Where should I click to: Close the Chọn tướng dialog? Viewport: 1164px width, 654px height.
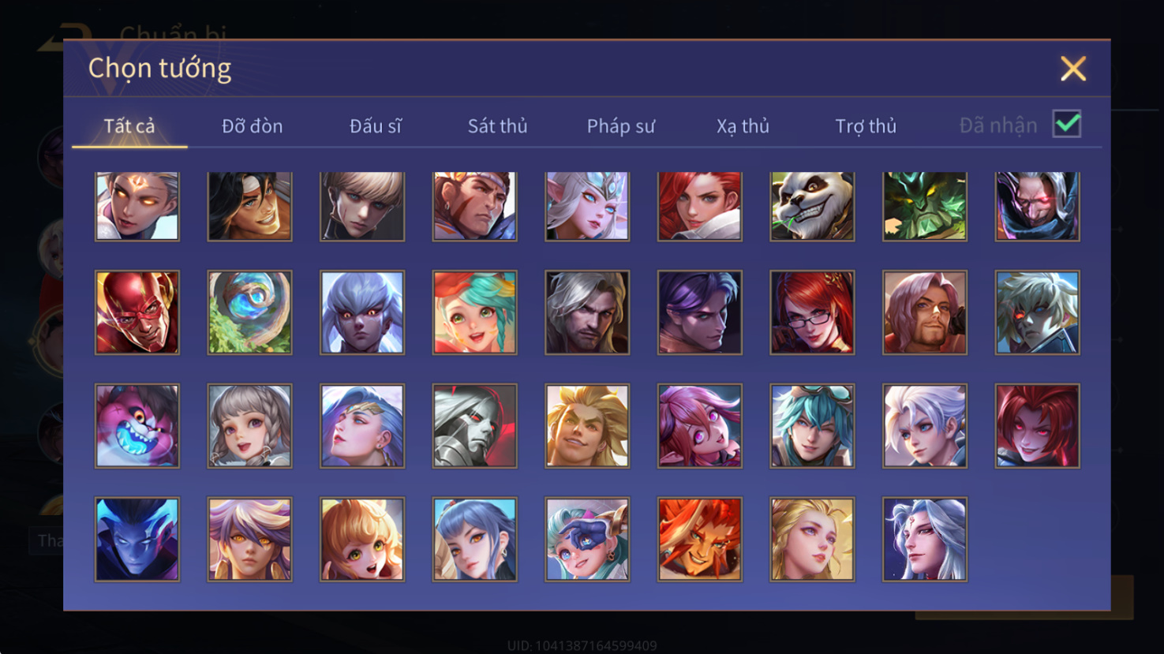1073,69
